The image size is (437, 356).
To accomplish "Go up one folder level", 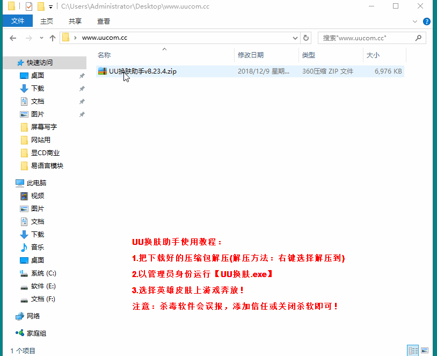I will point(53,38).
